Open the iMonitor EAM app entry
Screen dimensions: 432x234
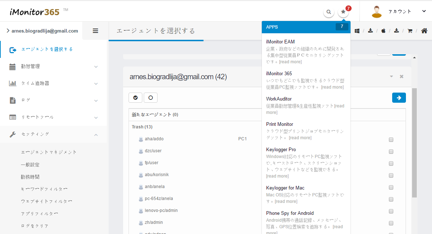point(306,51)
